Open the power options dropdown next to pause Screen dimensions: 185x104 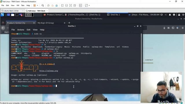point(37,5)
